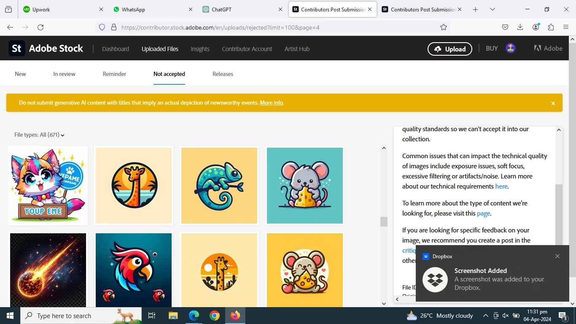This screenshot has height=324, width=576.
Task: Save to Pocket icon in toolbar
Action: 505,27
